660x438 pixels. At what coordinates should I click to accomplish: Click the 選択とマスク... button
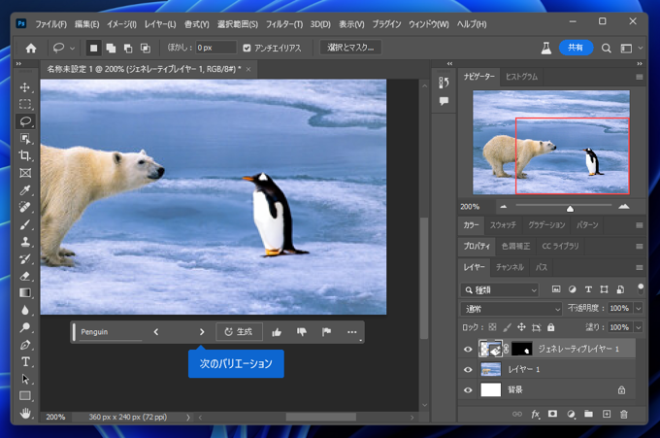[350, 47]
